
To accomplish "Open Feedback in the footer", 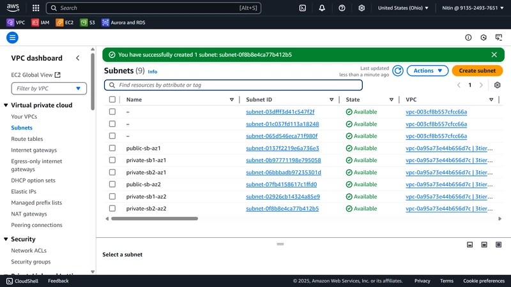I will point(58,281).
